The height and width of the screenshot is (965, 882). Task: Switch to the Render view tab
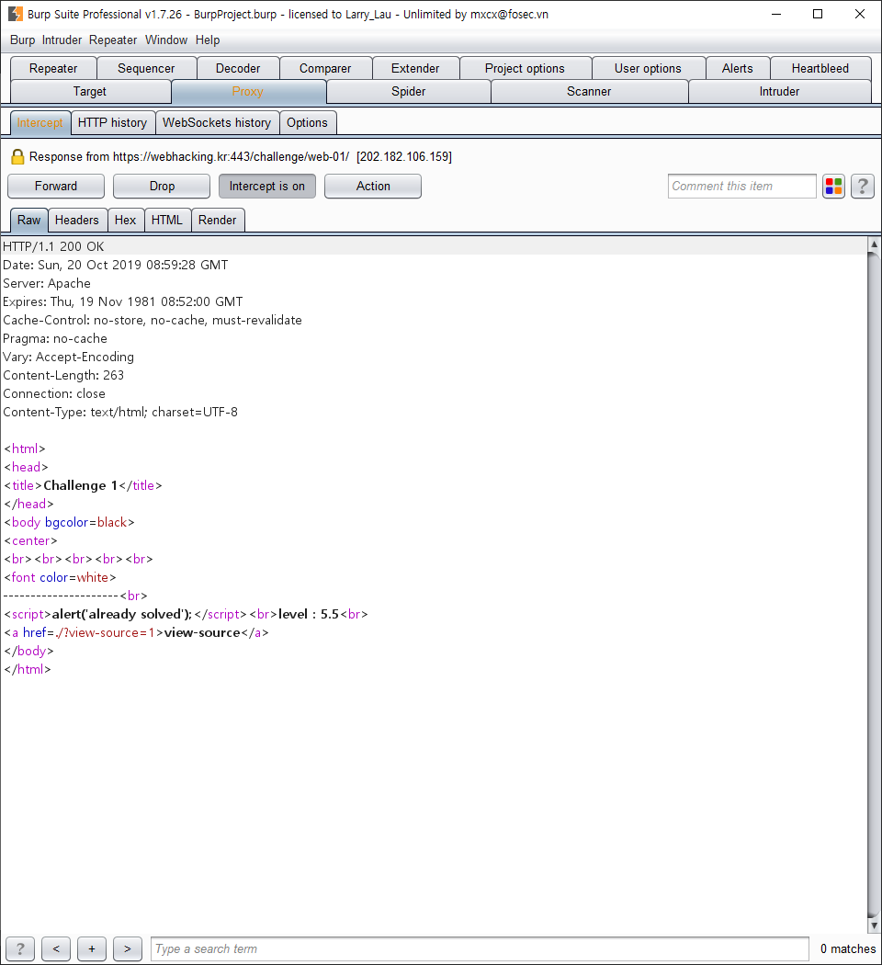click(217, 221)
